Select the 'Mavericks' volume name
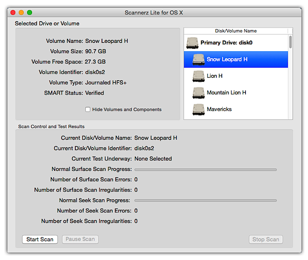This screenshot has height=260, width=308. pyautogui.click(x=219, y=109)
